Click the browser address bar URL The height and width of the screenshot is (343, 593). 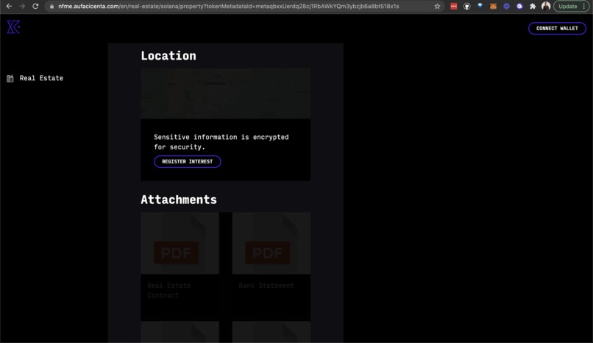point(228,6)
